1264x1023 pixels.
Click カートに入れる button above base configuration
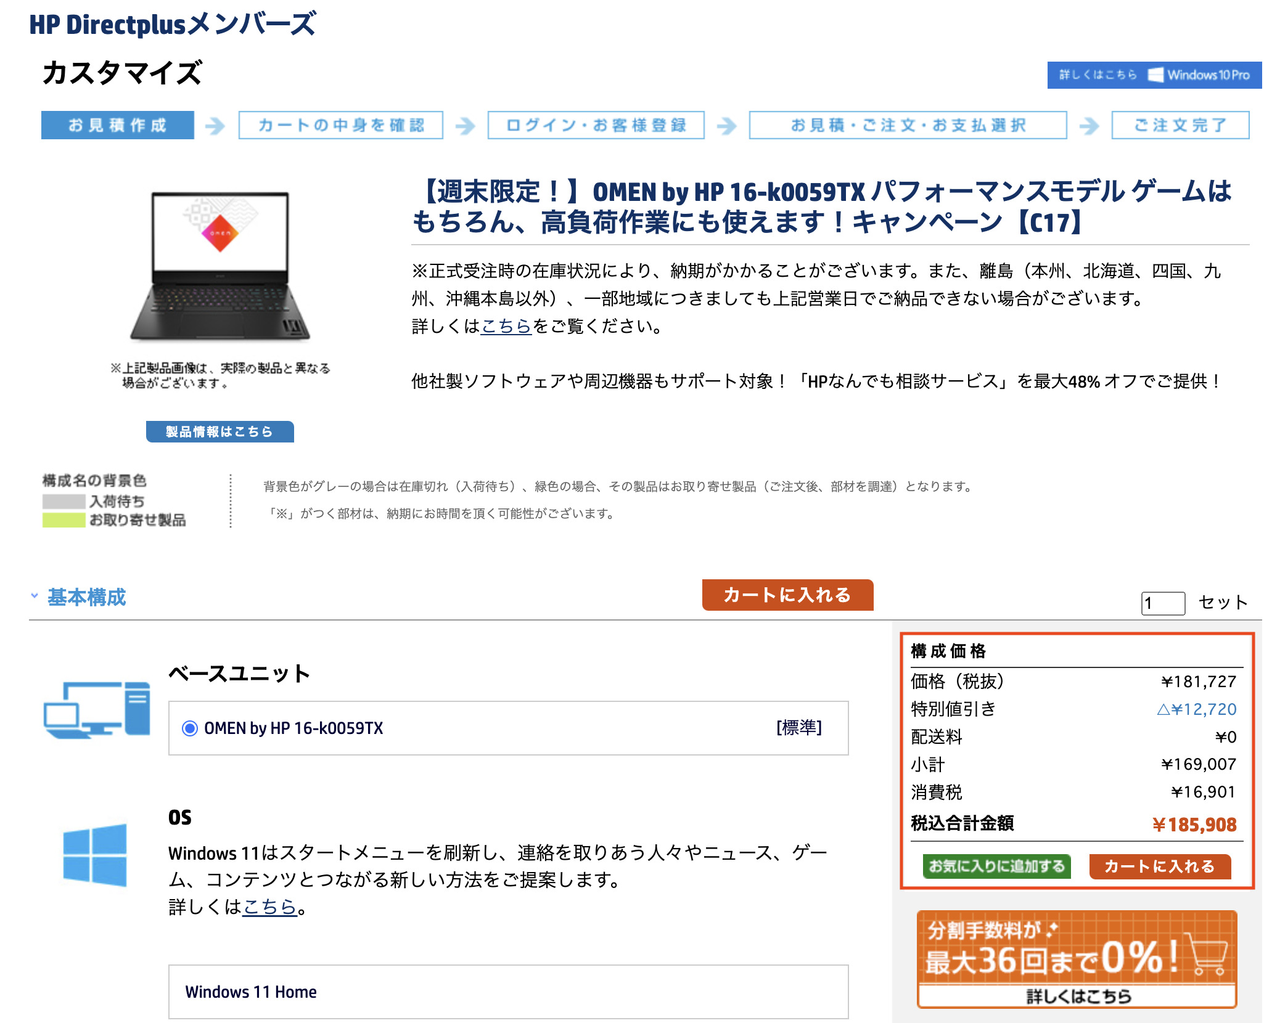[x=788, y=595]
